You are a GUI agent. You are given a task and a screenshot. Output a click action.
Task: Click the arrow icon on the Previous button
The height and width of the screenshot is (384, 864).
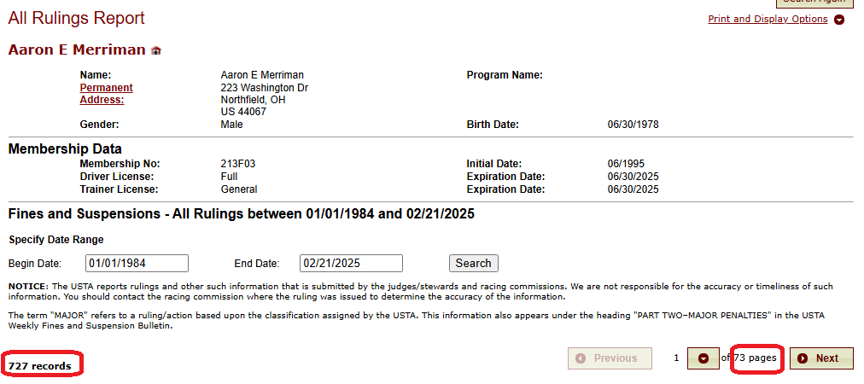tap(581, 358)
